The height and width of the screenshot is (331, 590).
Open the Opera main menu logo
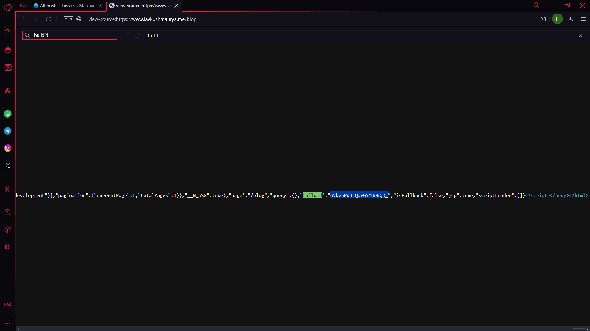8,7
